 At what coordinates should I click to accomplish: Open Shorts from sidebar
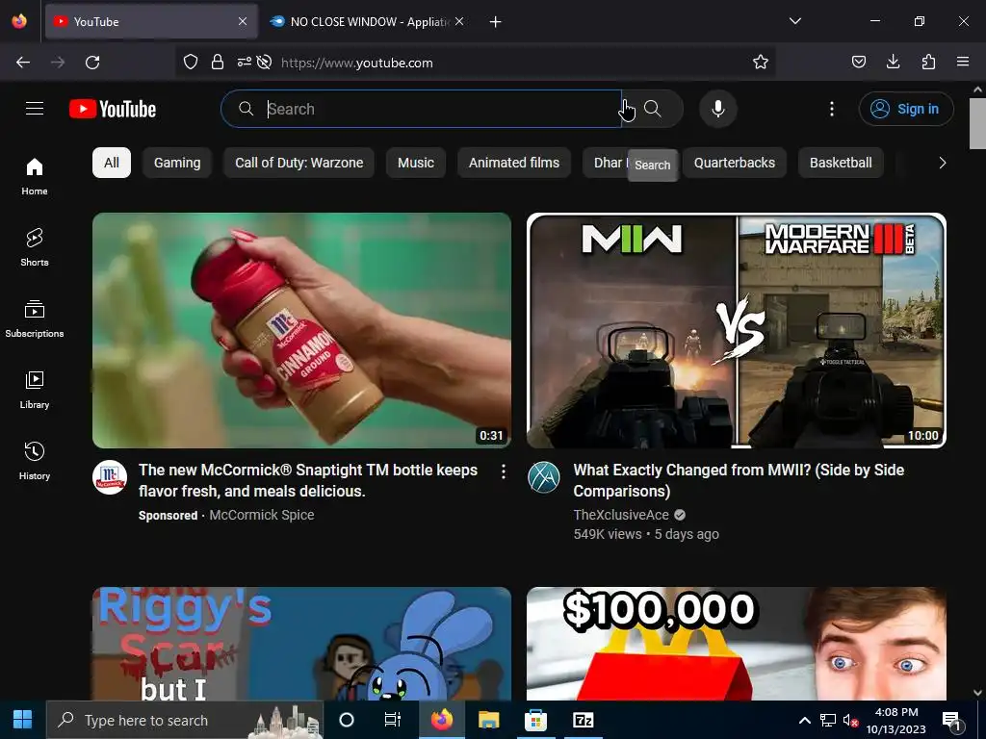tap(35, 247)
